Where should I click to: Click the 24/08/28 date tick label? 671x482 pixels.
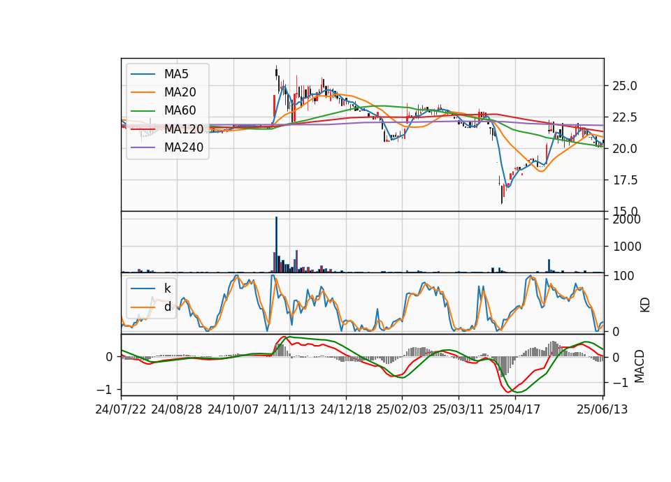(177, 409)
